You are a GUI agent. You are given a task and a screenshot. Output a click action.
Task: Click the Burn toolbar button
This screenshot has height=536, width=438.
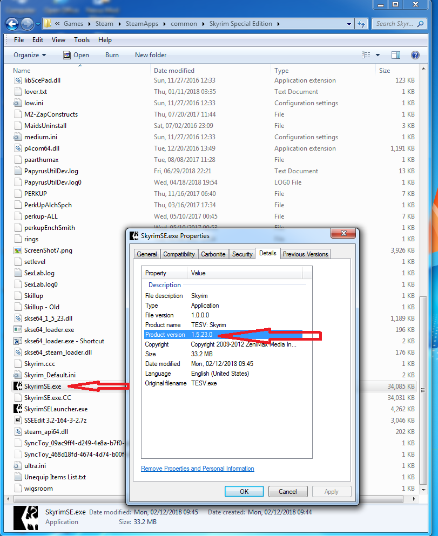pos(112,55)
